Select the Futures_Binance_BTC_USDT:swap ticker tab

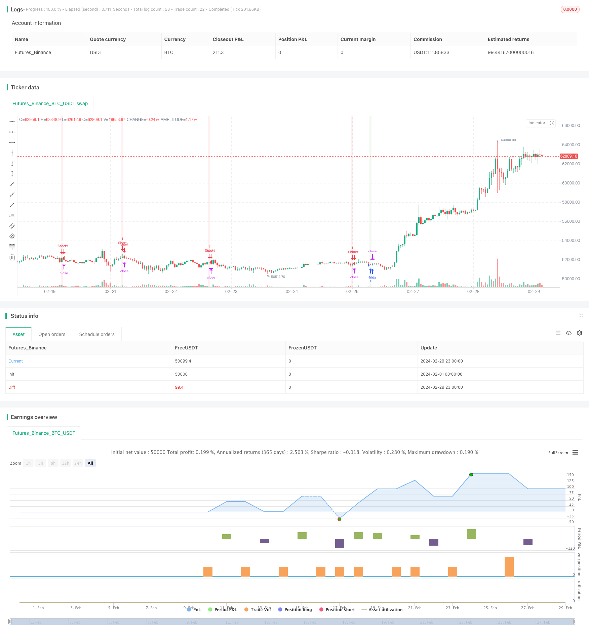tap(50, 103)
